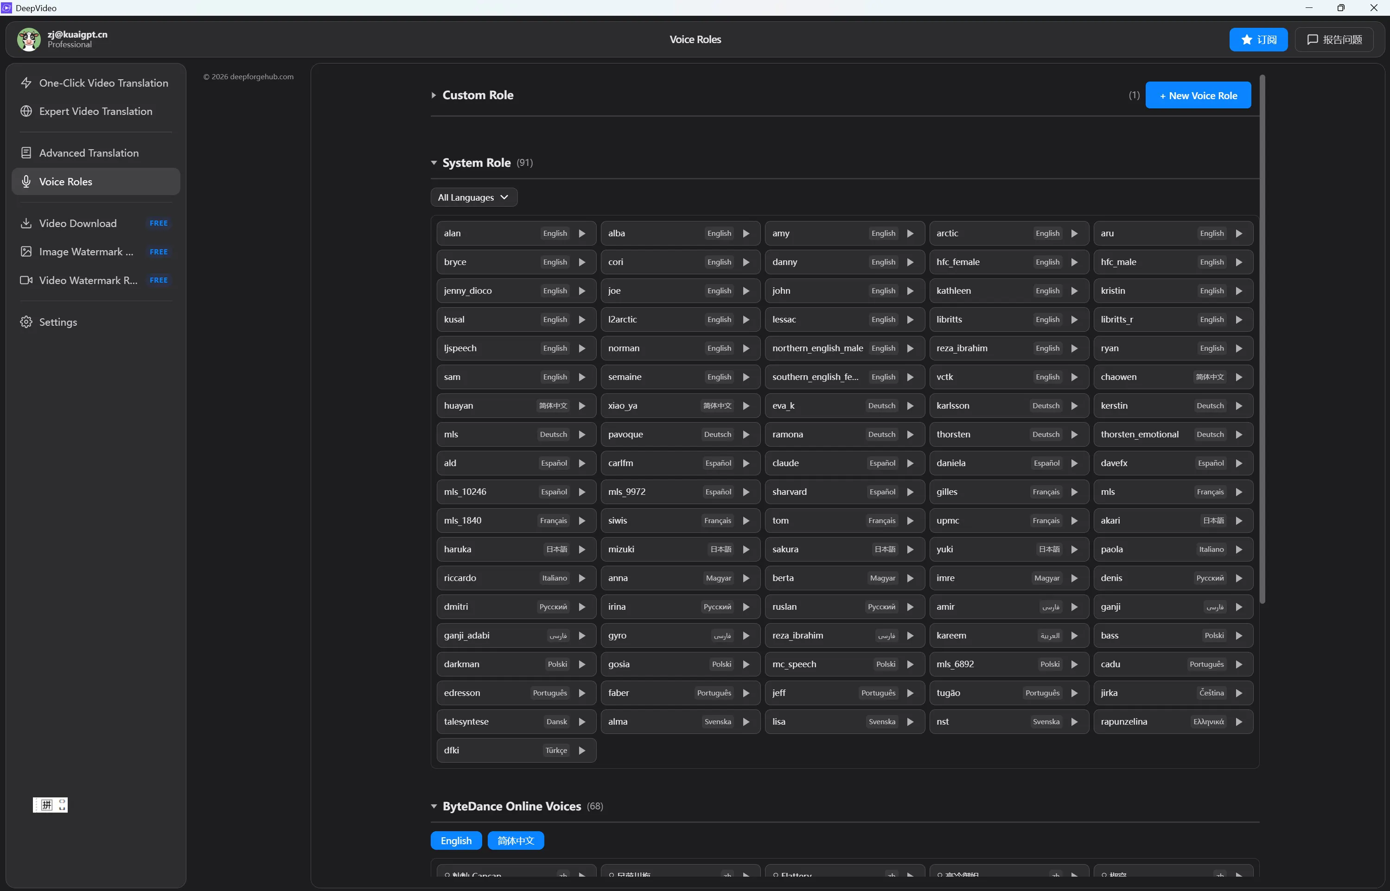Expand the Custom Role section
Image resolution: width=1390 pixels, height=891 pixels.
tap(433, 95)
